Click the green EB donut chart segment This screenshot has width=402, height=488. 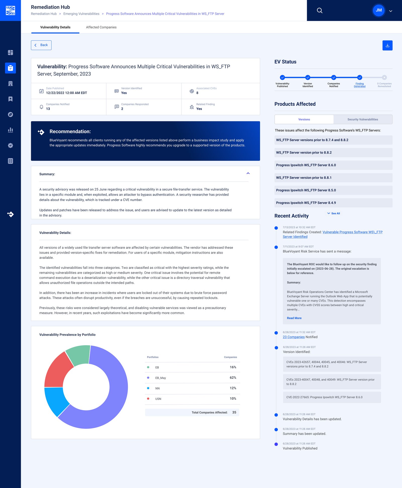(x=79, y=355)
